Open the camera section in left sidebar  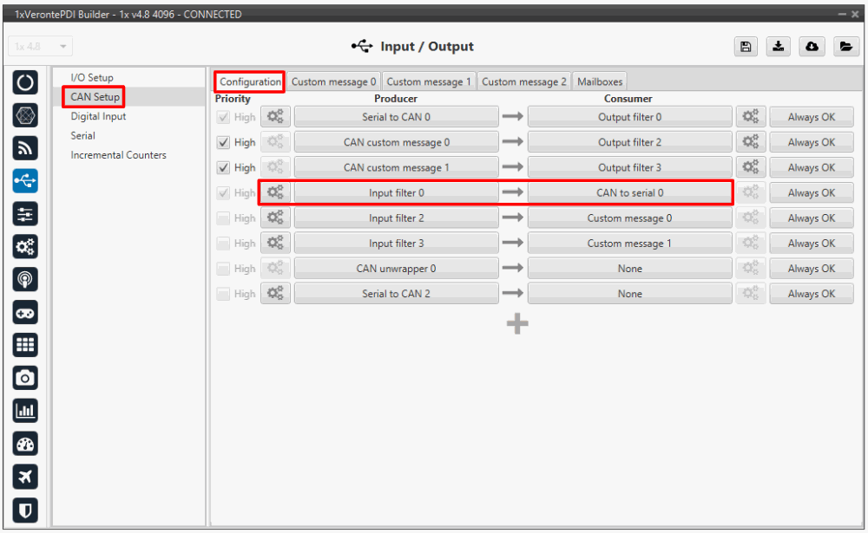pos(26,377)
